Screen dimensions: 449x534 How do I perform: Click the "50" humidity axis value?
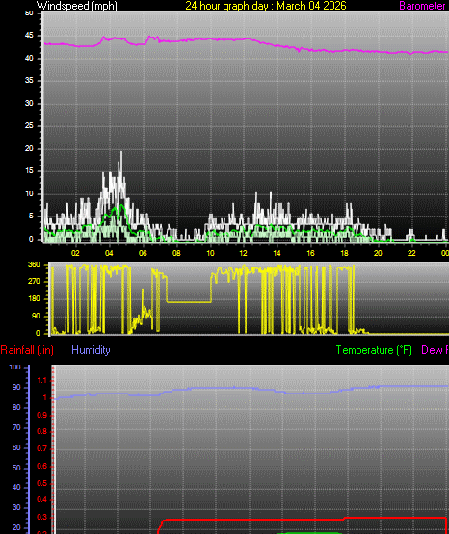16,468
